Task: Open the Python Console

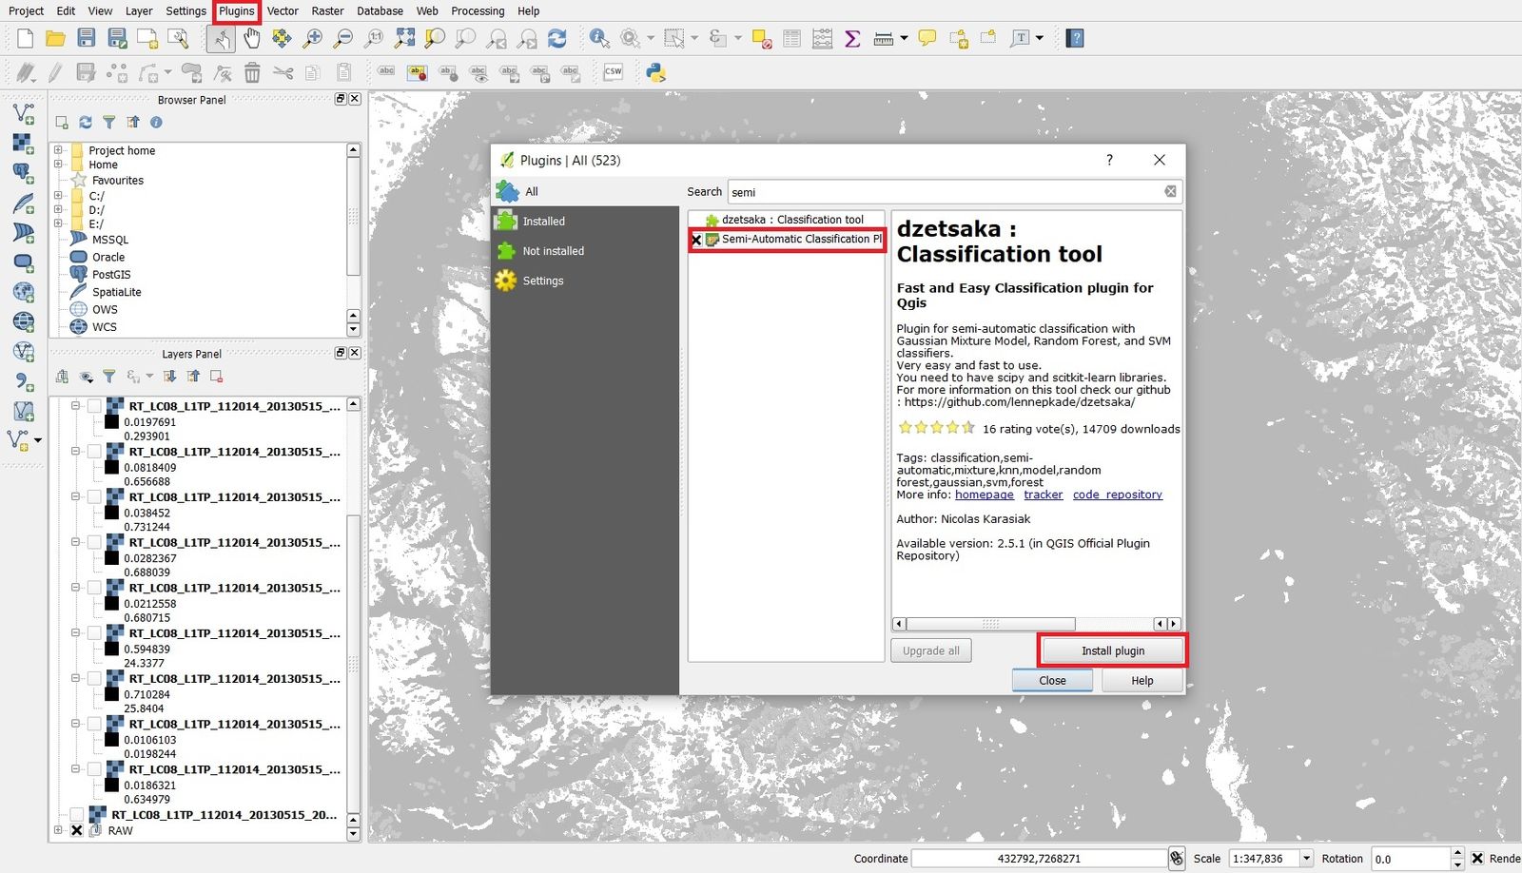Action: 655,71
